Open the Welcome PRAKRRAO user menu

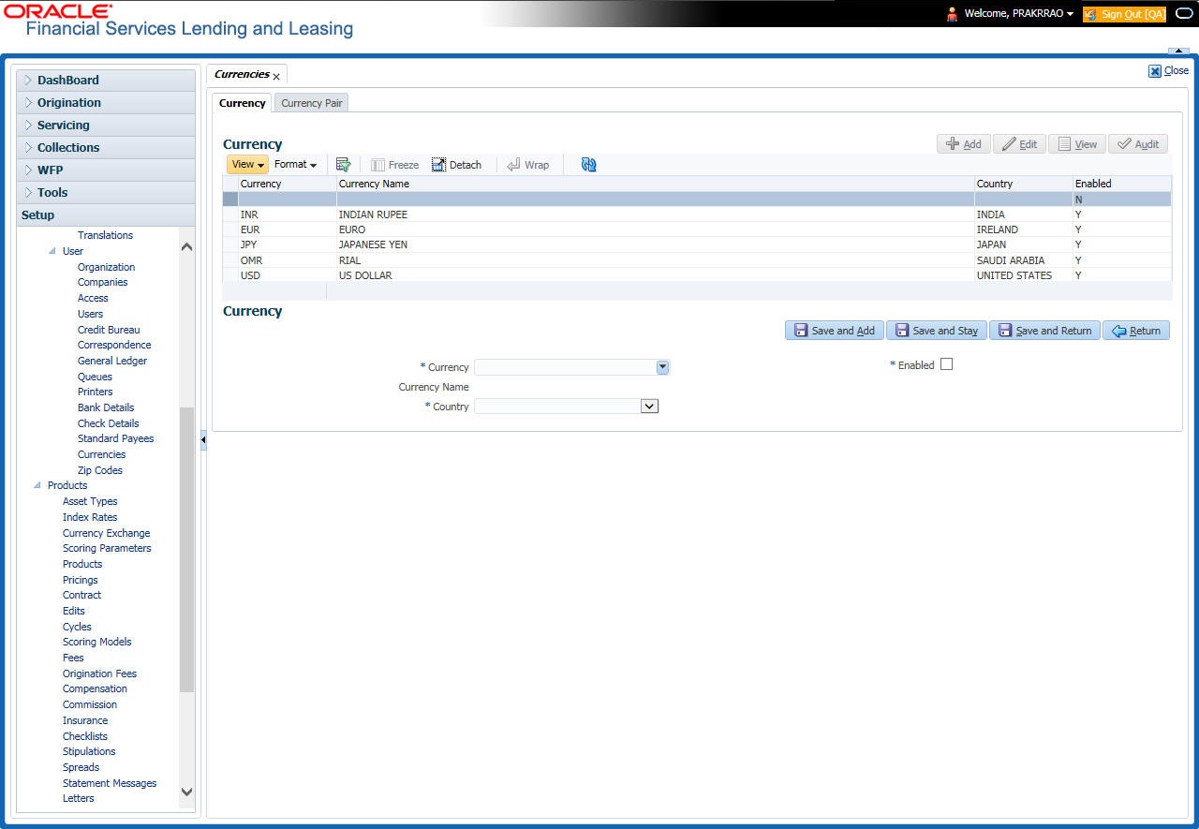1018,14
